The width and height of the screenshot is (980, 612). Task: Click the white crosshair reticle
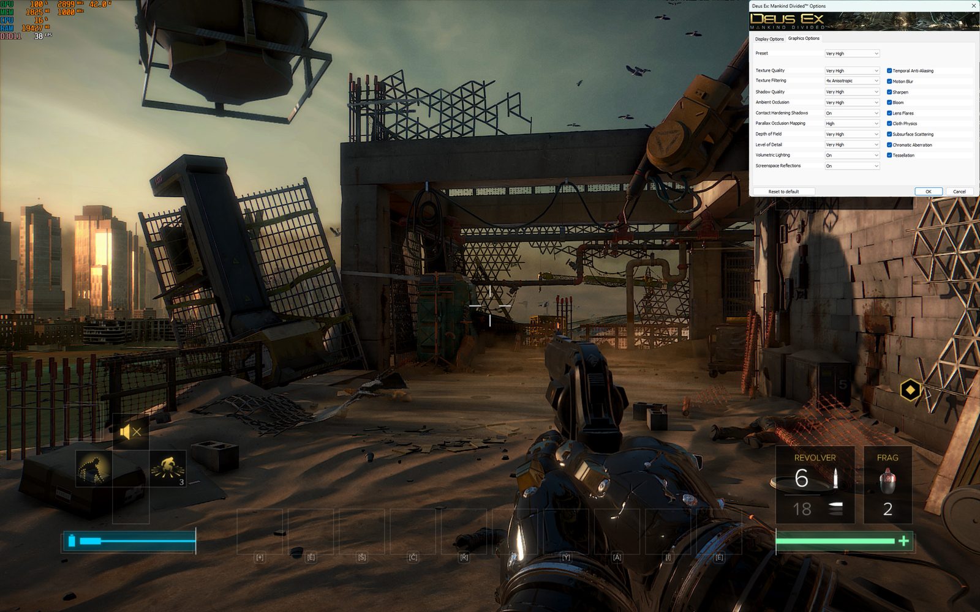click(x=490, y=305)
